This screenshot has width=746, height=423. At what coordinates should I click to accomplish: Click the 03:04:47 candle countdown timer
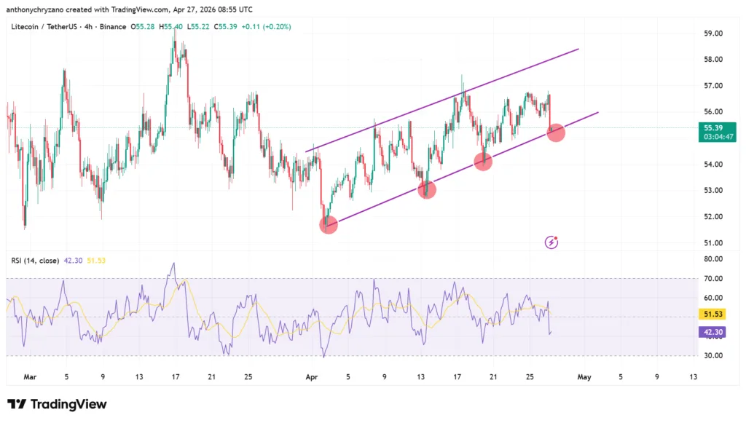click(713, 136)
